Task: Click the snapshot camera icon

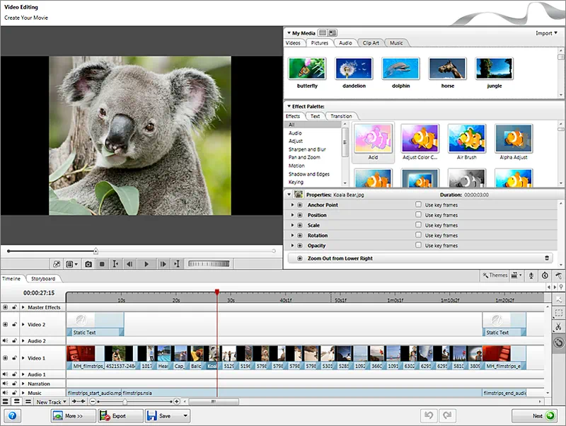Action: tap(88, 264)
